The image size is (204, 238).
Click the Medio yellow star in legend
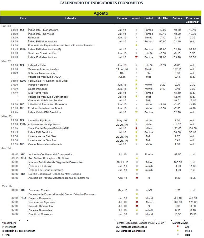pos(178,230)
